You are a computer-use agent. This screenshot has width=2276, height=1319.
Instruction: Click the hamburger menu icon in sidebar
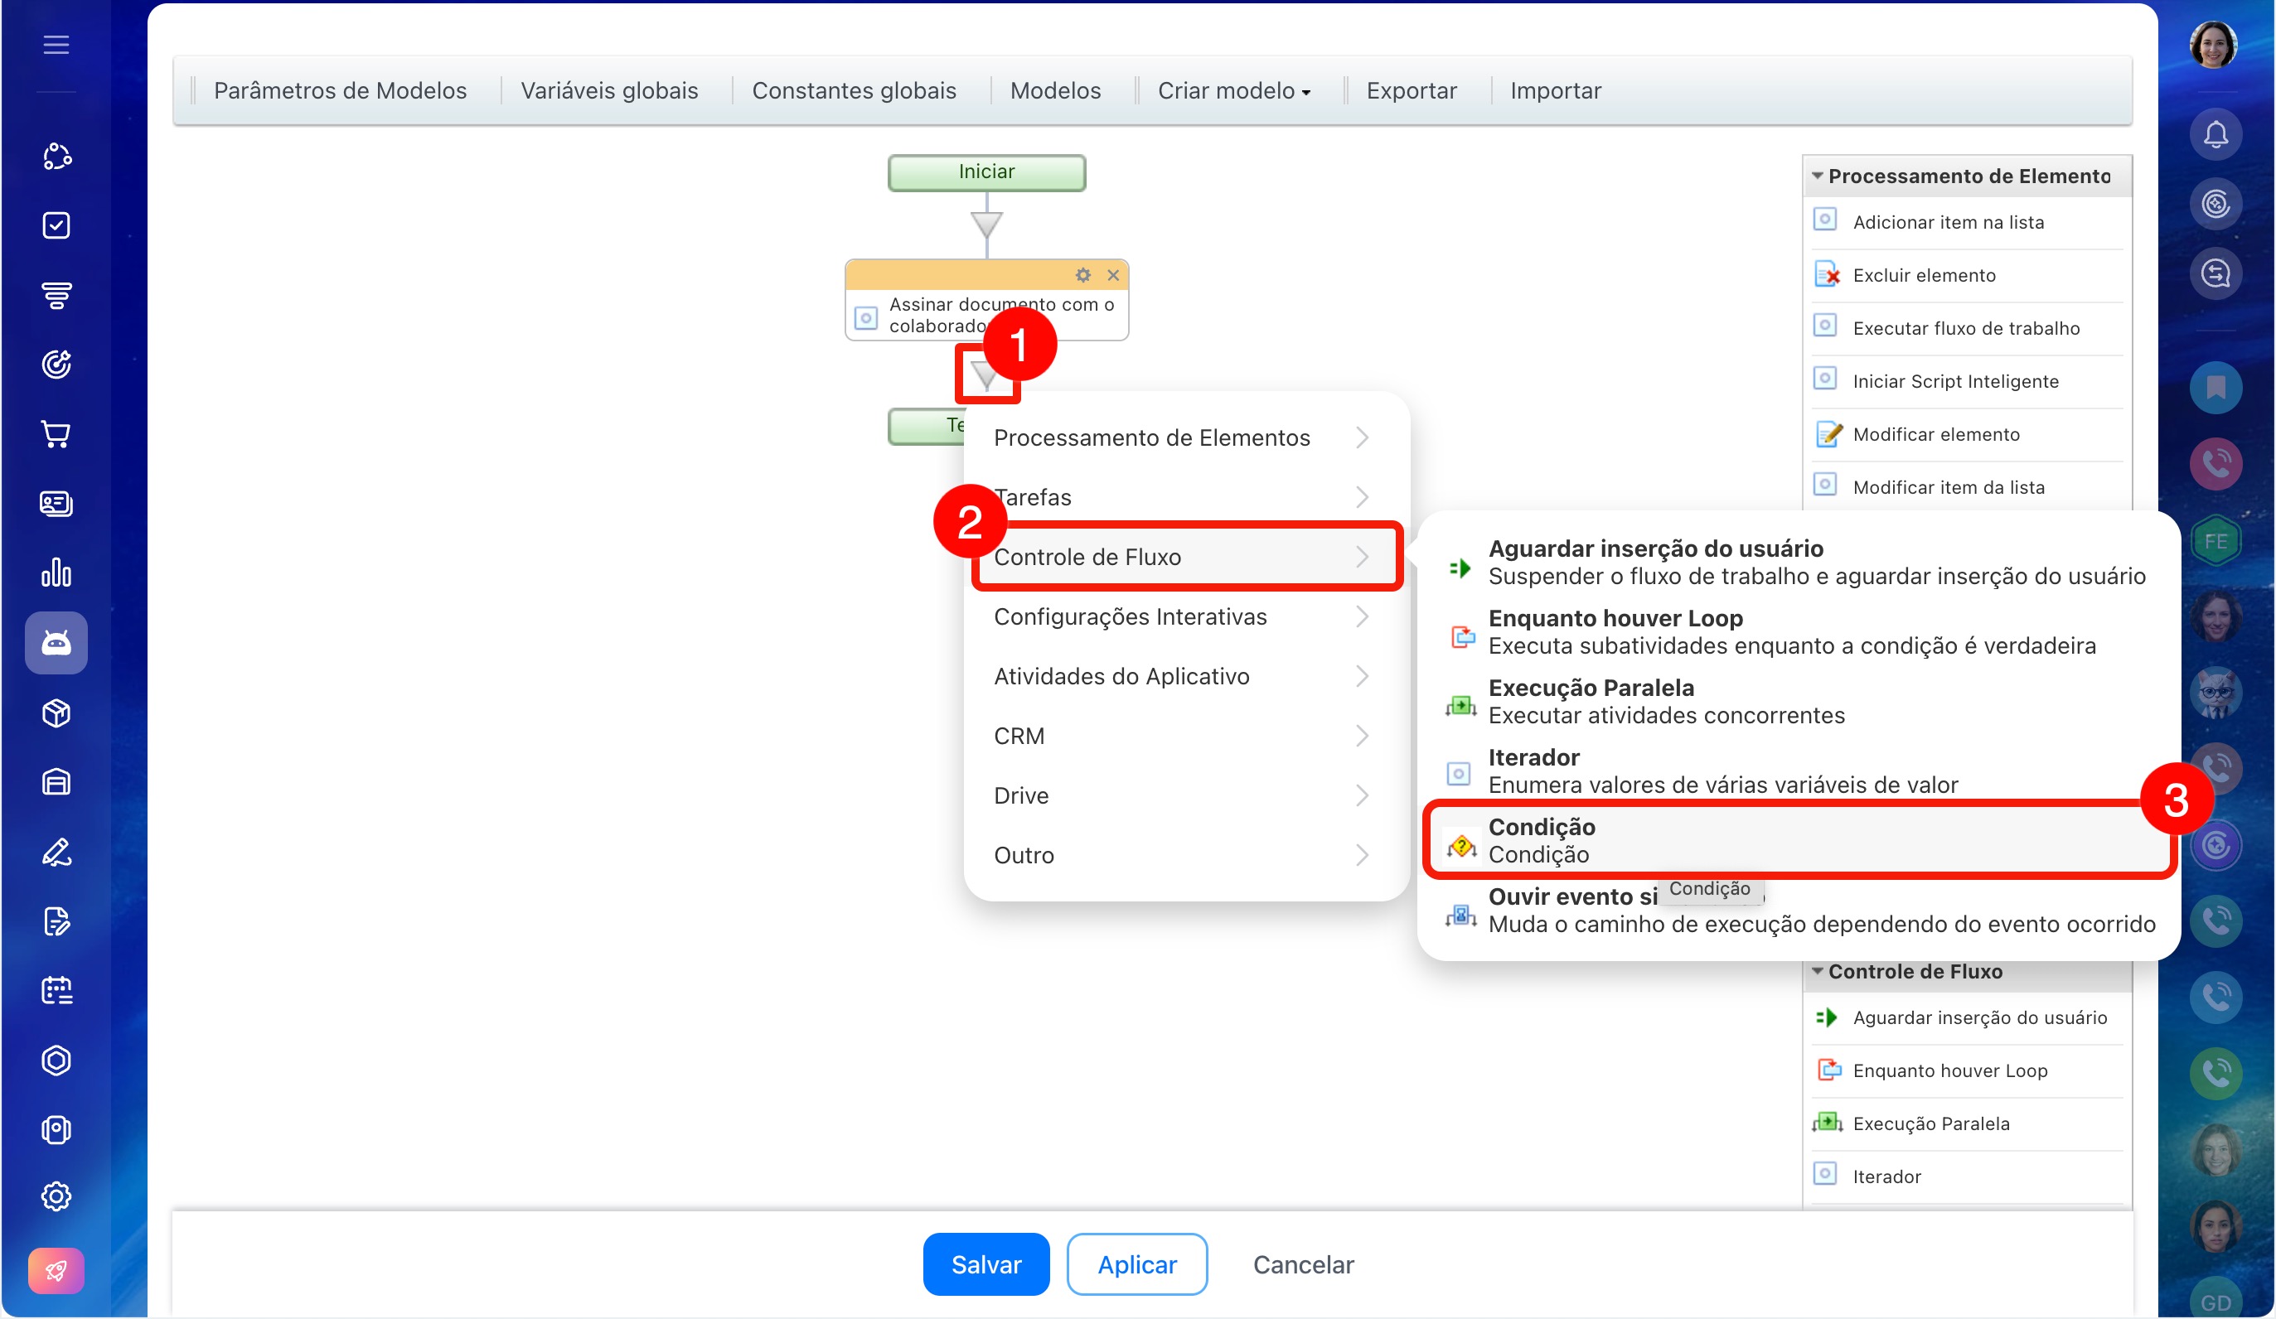click(x=56, y=44)
